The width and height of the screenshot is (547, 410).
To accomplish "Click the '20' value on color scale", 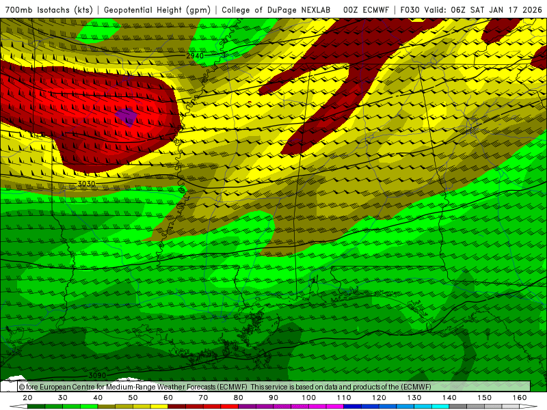I will (27, 398).
